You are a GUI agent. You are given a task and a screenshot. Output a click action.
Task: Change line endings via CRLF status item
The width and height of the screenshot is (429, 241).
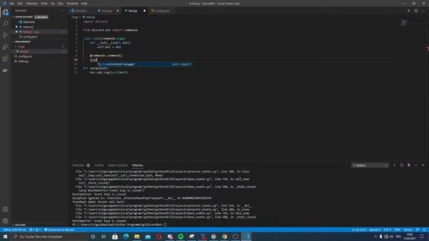click(397, 230)
